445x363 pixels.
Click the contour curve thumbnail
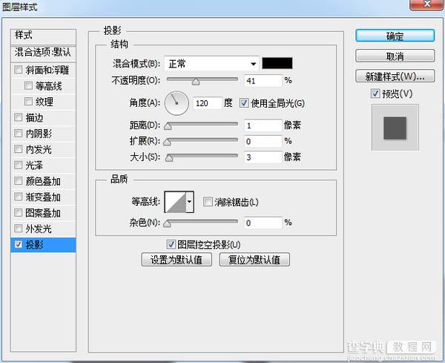tap(175, 202)
